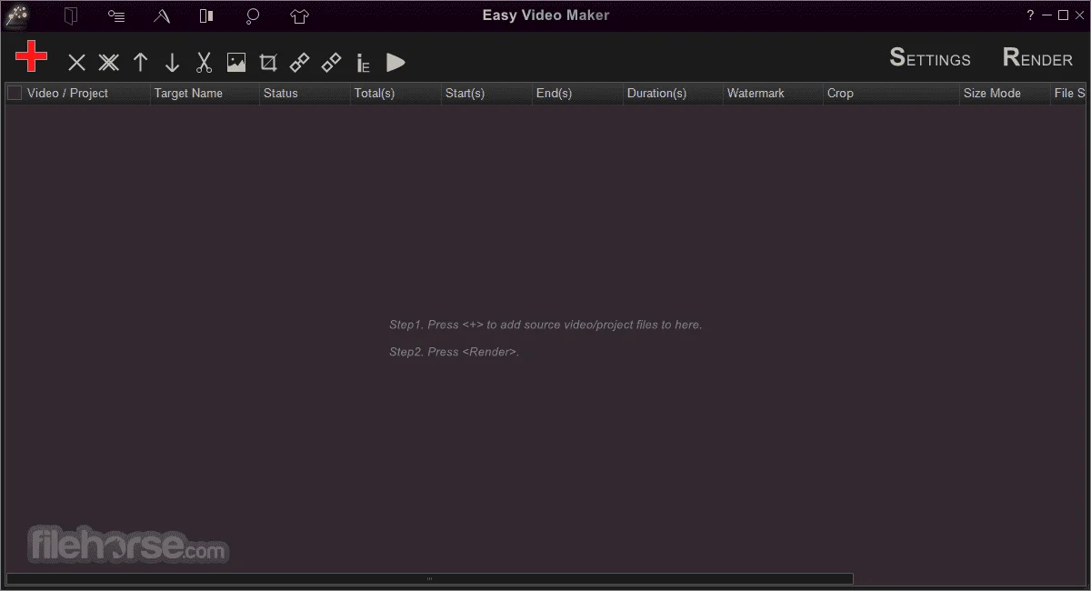This screenshot has height=591, width=1091.
Task: Open Settings
Action: tap(930, 58)
